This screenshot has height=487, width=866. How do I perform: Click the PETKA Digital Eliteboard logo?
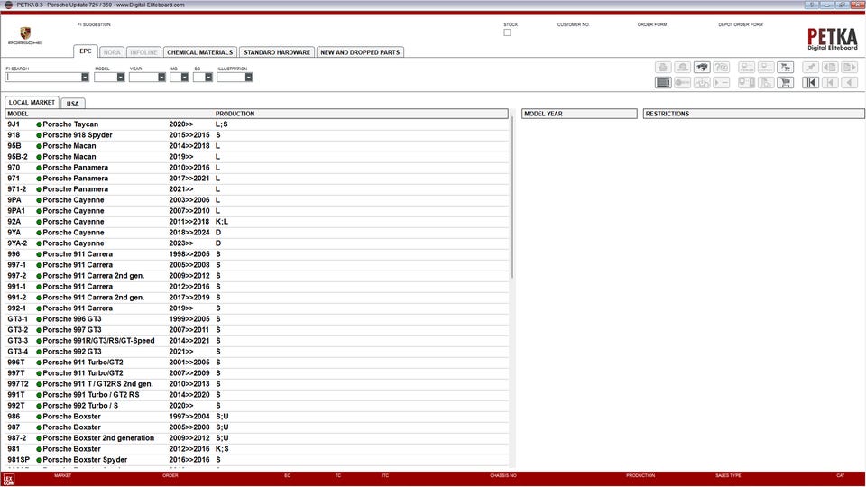pos(832,39)
